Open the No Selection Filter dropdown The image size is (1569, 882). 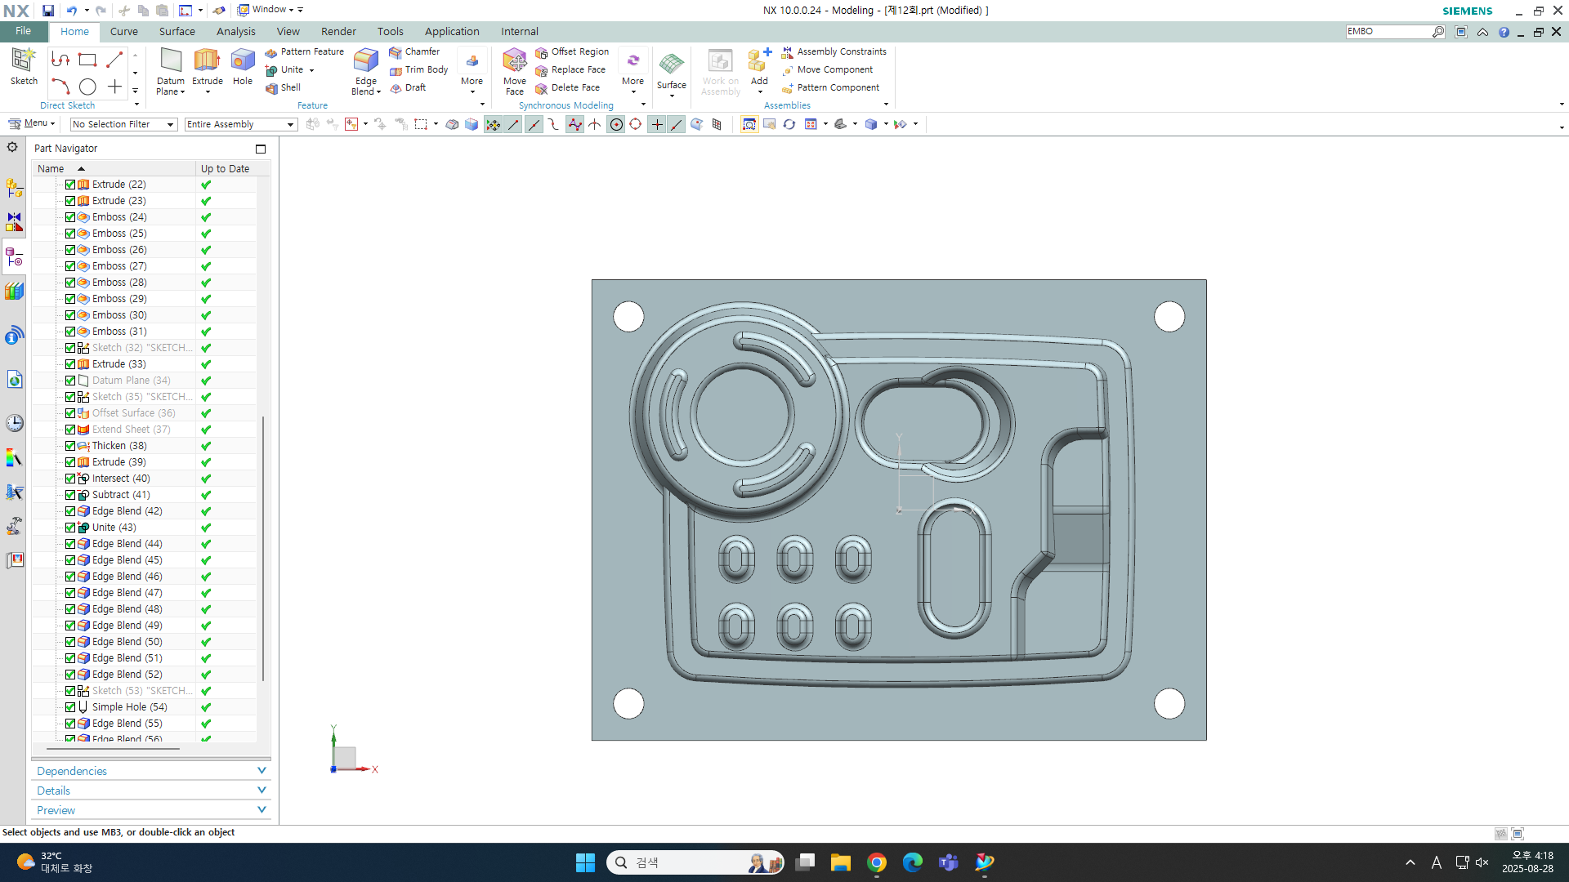pos(170,124)
